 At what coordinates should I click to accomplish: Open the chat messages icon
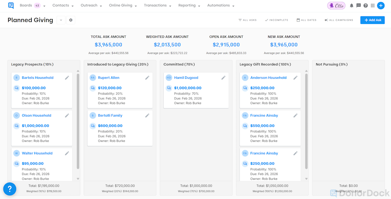point(358,6)
